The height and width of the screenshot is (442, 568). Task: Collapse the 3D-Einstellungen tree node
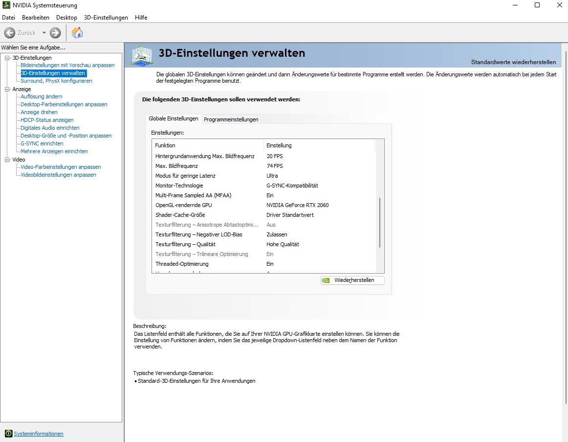[7, 58]
